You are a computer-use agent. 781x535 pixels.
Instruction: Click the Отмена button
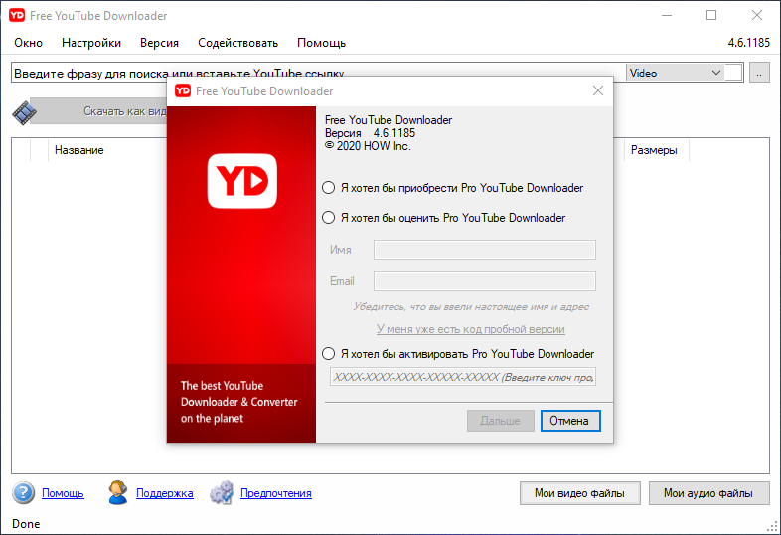coord(570,421)
